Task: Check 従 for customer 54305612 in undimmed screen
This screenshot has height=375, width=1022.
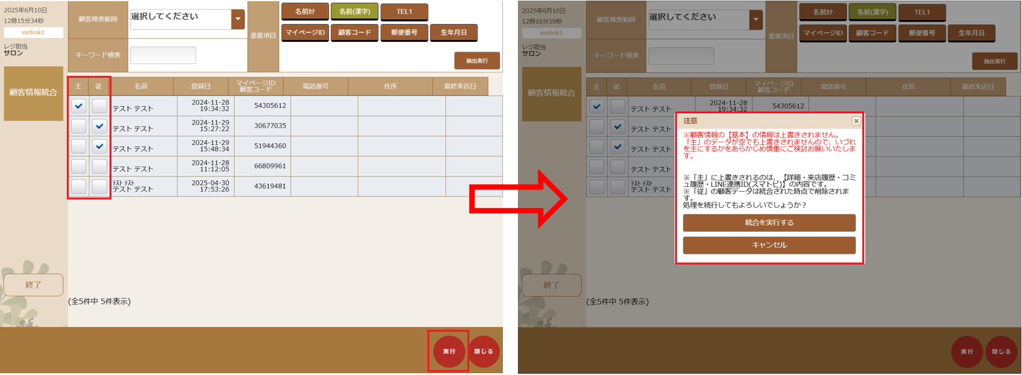Action: pyautogui.click(x=100, y=106)
